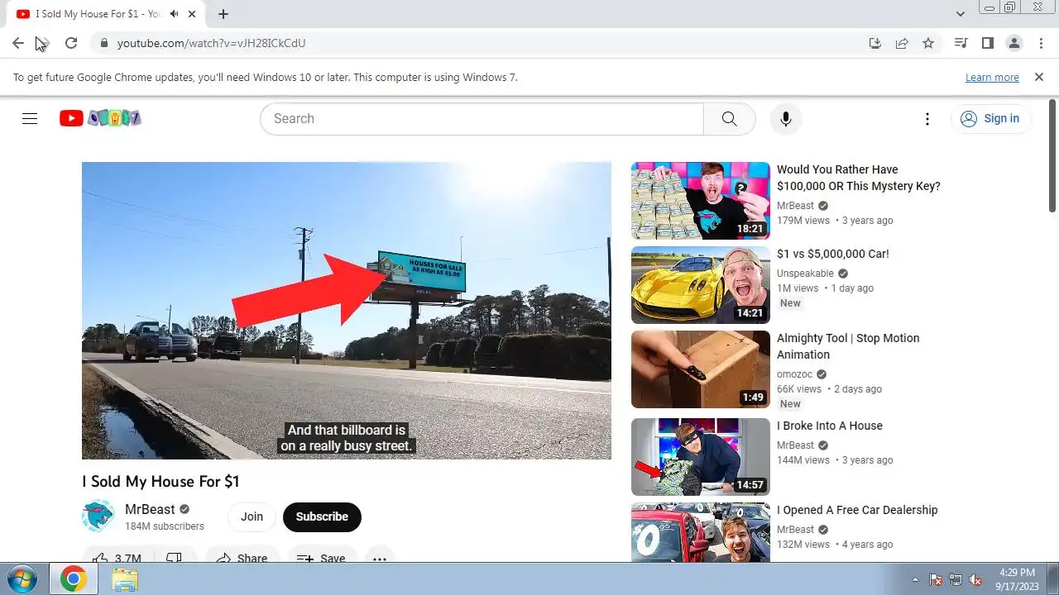Open Action Center flag icon
The height and width of the screenshot is (595, 1059).
937,579
